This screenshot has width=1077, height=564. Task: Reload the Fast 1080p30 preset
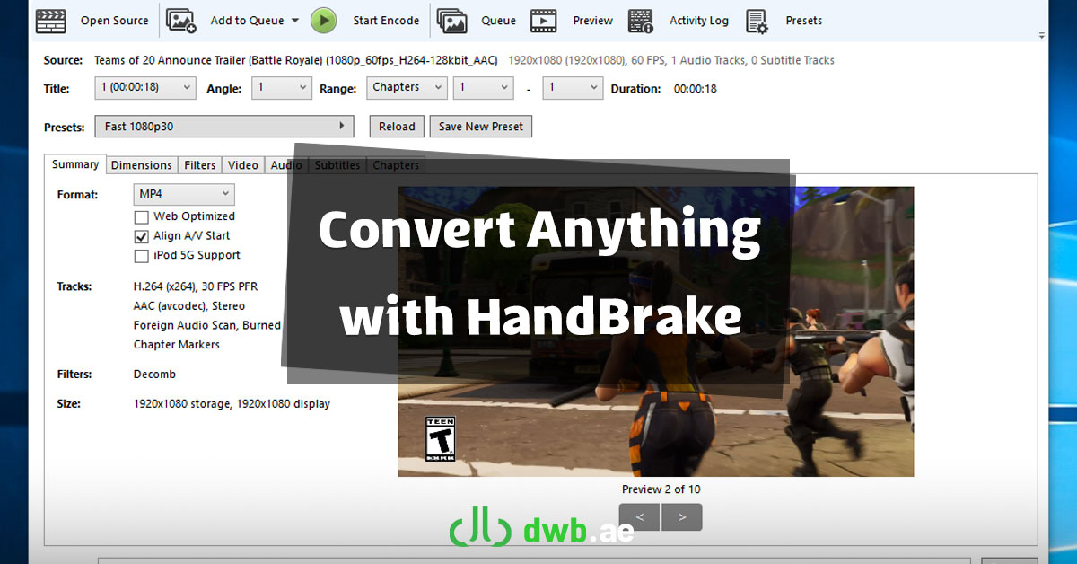click(x=396, y=126)
